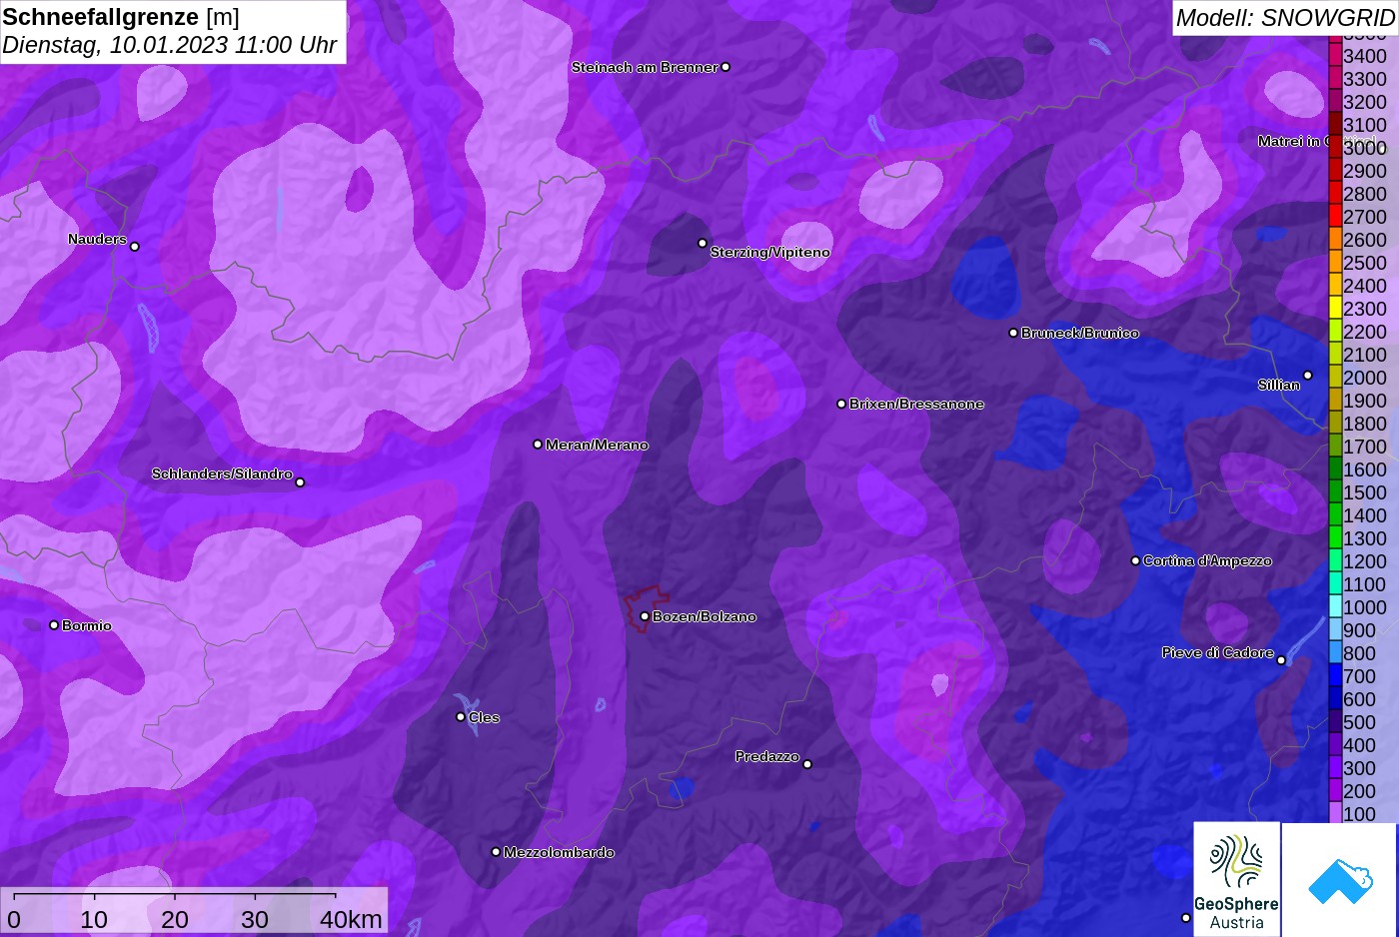1399x937 pixels.
Task: Click the Cles marker dot
Action: (461, 716)
